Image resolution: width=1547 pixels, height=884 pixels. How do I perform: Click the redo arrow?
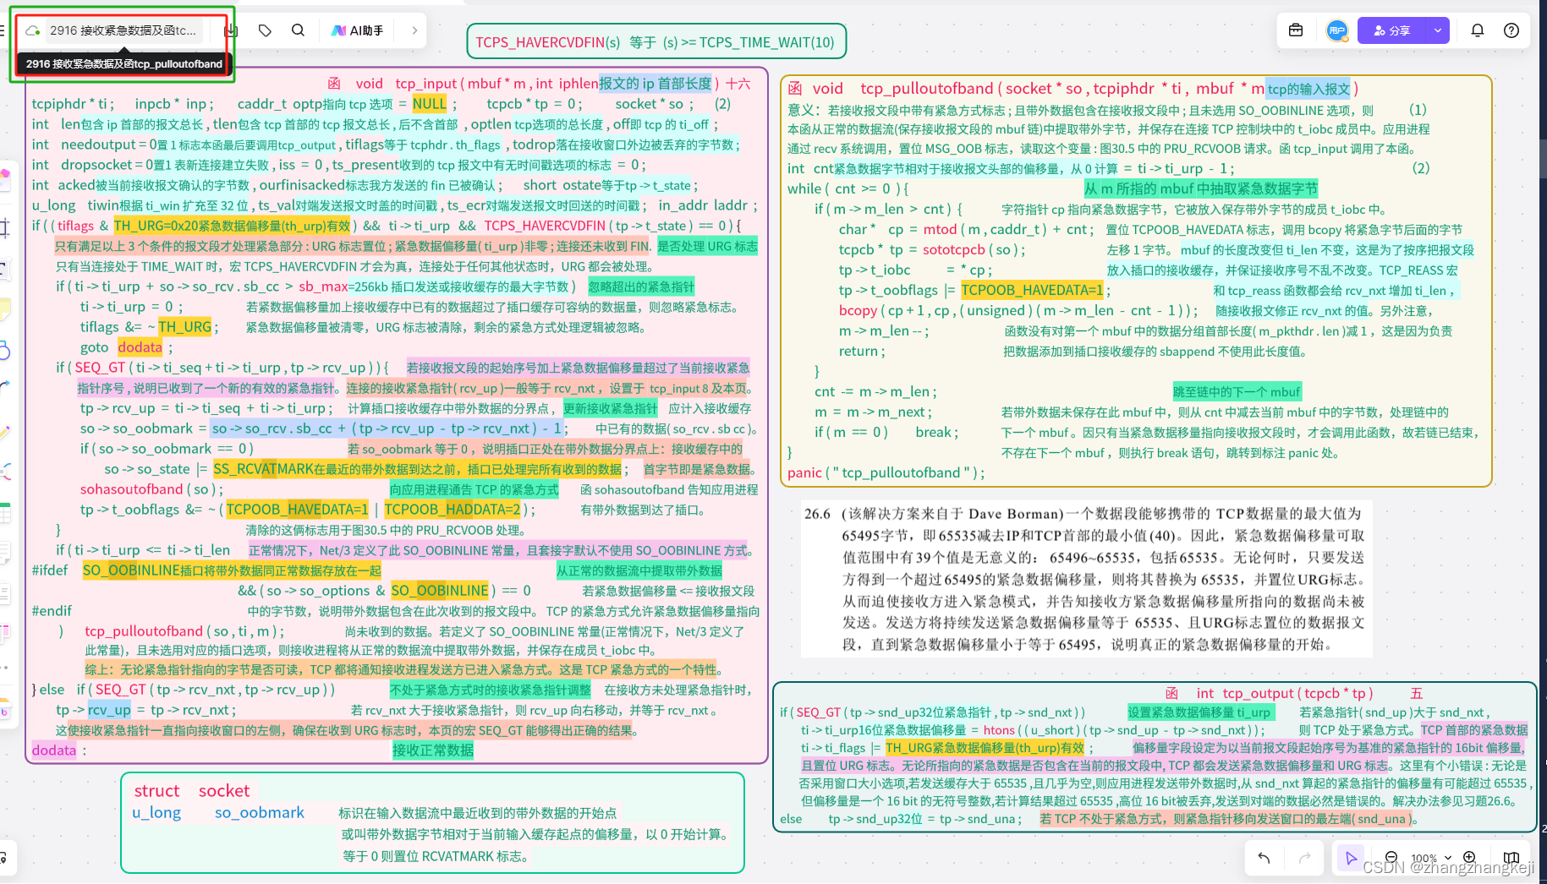tap(1304, 858)
